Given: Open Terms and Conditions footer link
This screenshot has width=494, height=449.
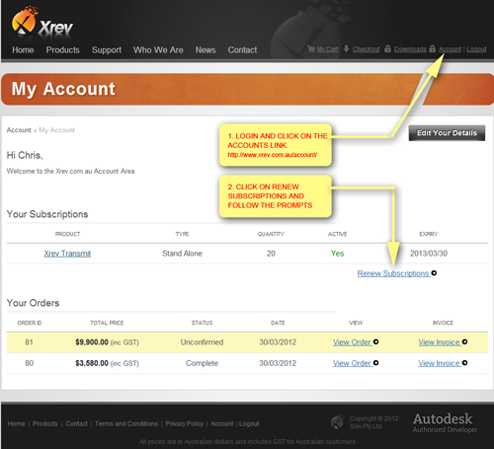Looking at the screenshot, I should (126, 423).
